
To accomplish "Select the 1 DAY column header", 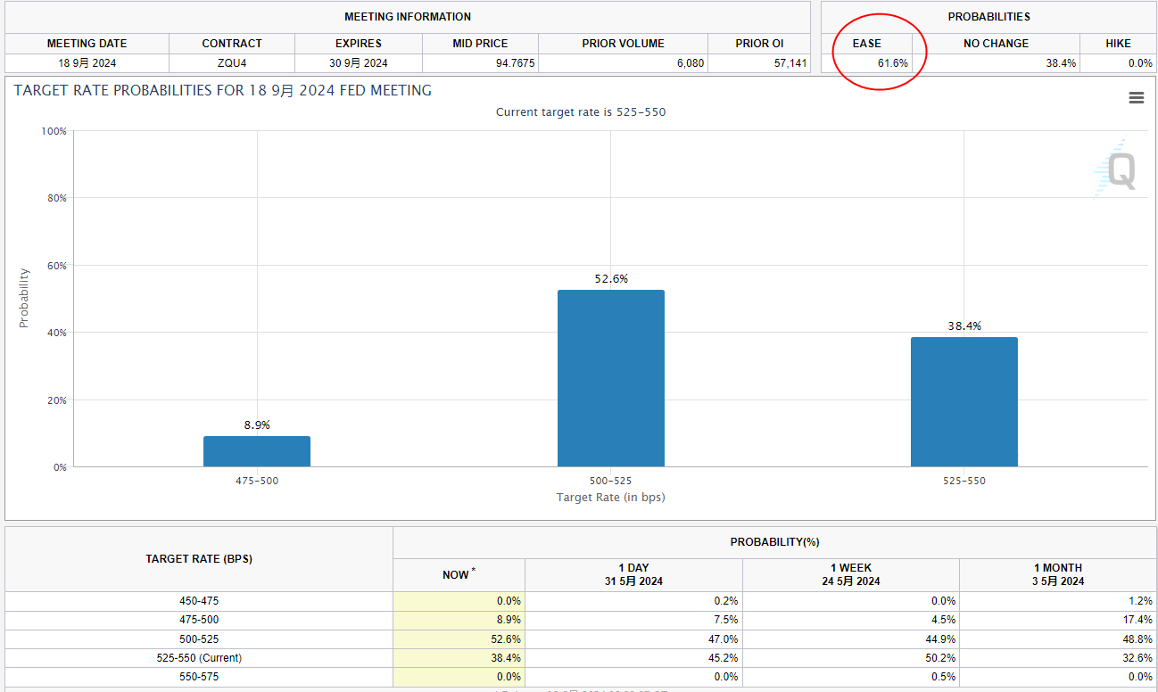I will tap(633, 574).
